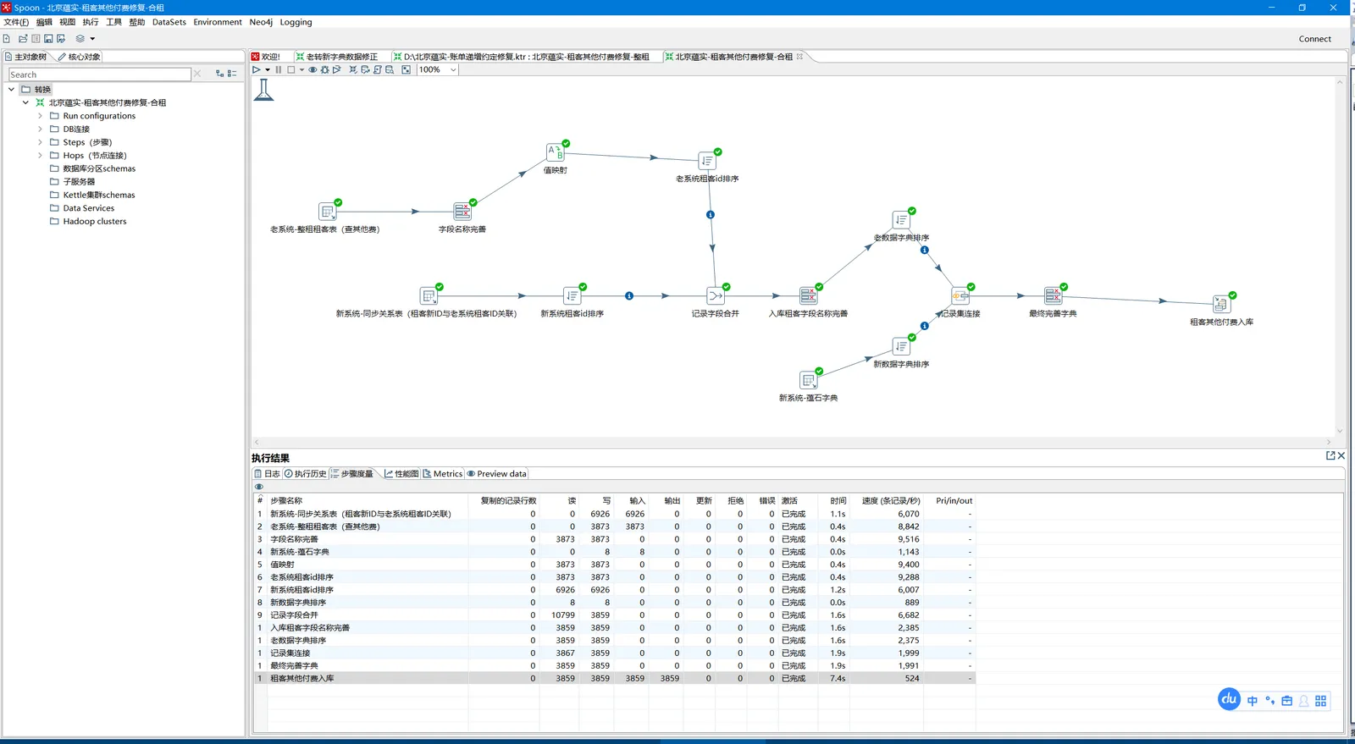The width and height of the screenshot is (1355, 744).
Task: Open the perspectives dropdown arrow
Action: point(92,38)
